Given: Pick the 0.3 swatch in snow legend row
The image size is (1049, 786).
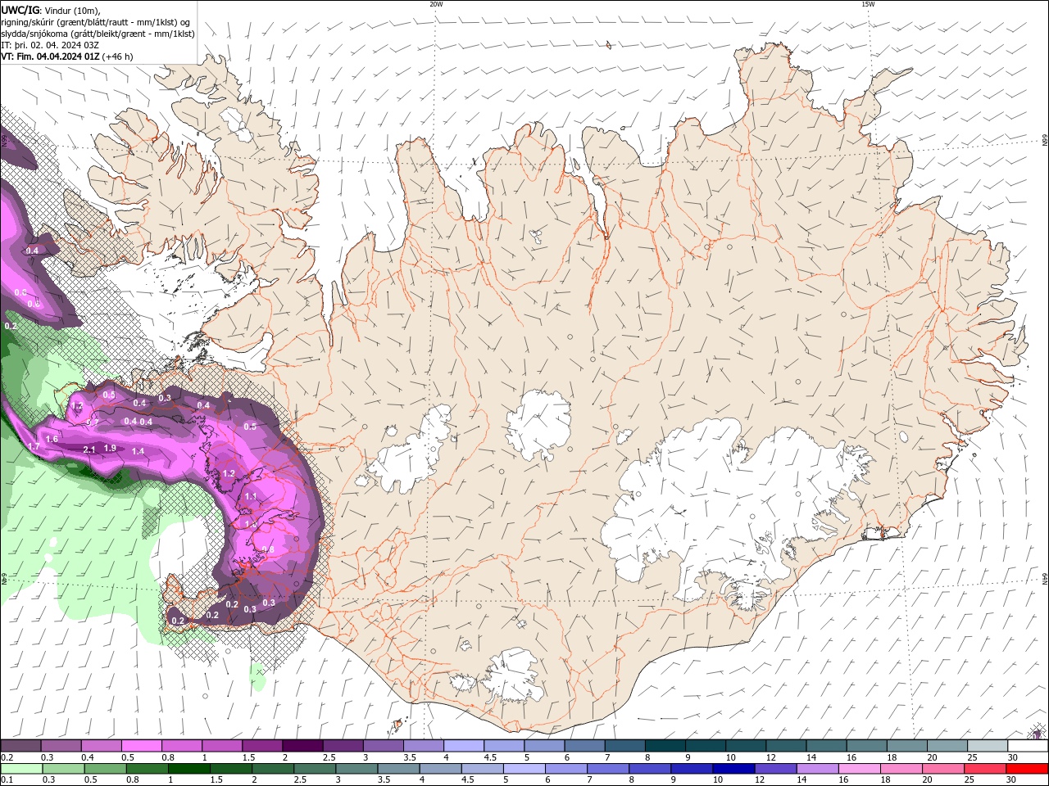Looking at the screenshot, I should 61,746.
